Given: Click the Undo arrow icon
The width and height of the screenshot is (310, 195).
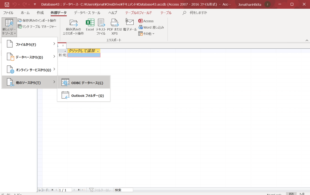Looking at the screenshot, I should point(14,4).
